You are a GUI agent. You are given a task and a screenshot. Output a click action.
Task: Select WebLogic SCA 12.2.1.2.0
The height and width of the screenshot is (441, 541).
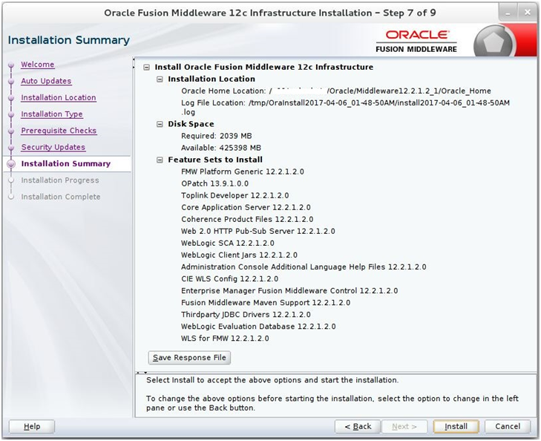pyautogui.click(x=228, y=244)
